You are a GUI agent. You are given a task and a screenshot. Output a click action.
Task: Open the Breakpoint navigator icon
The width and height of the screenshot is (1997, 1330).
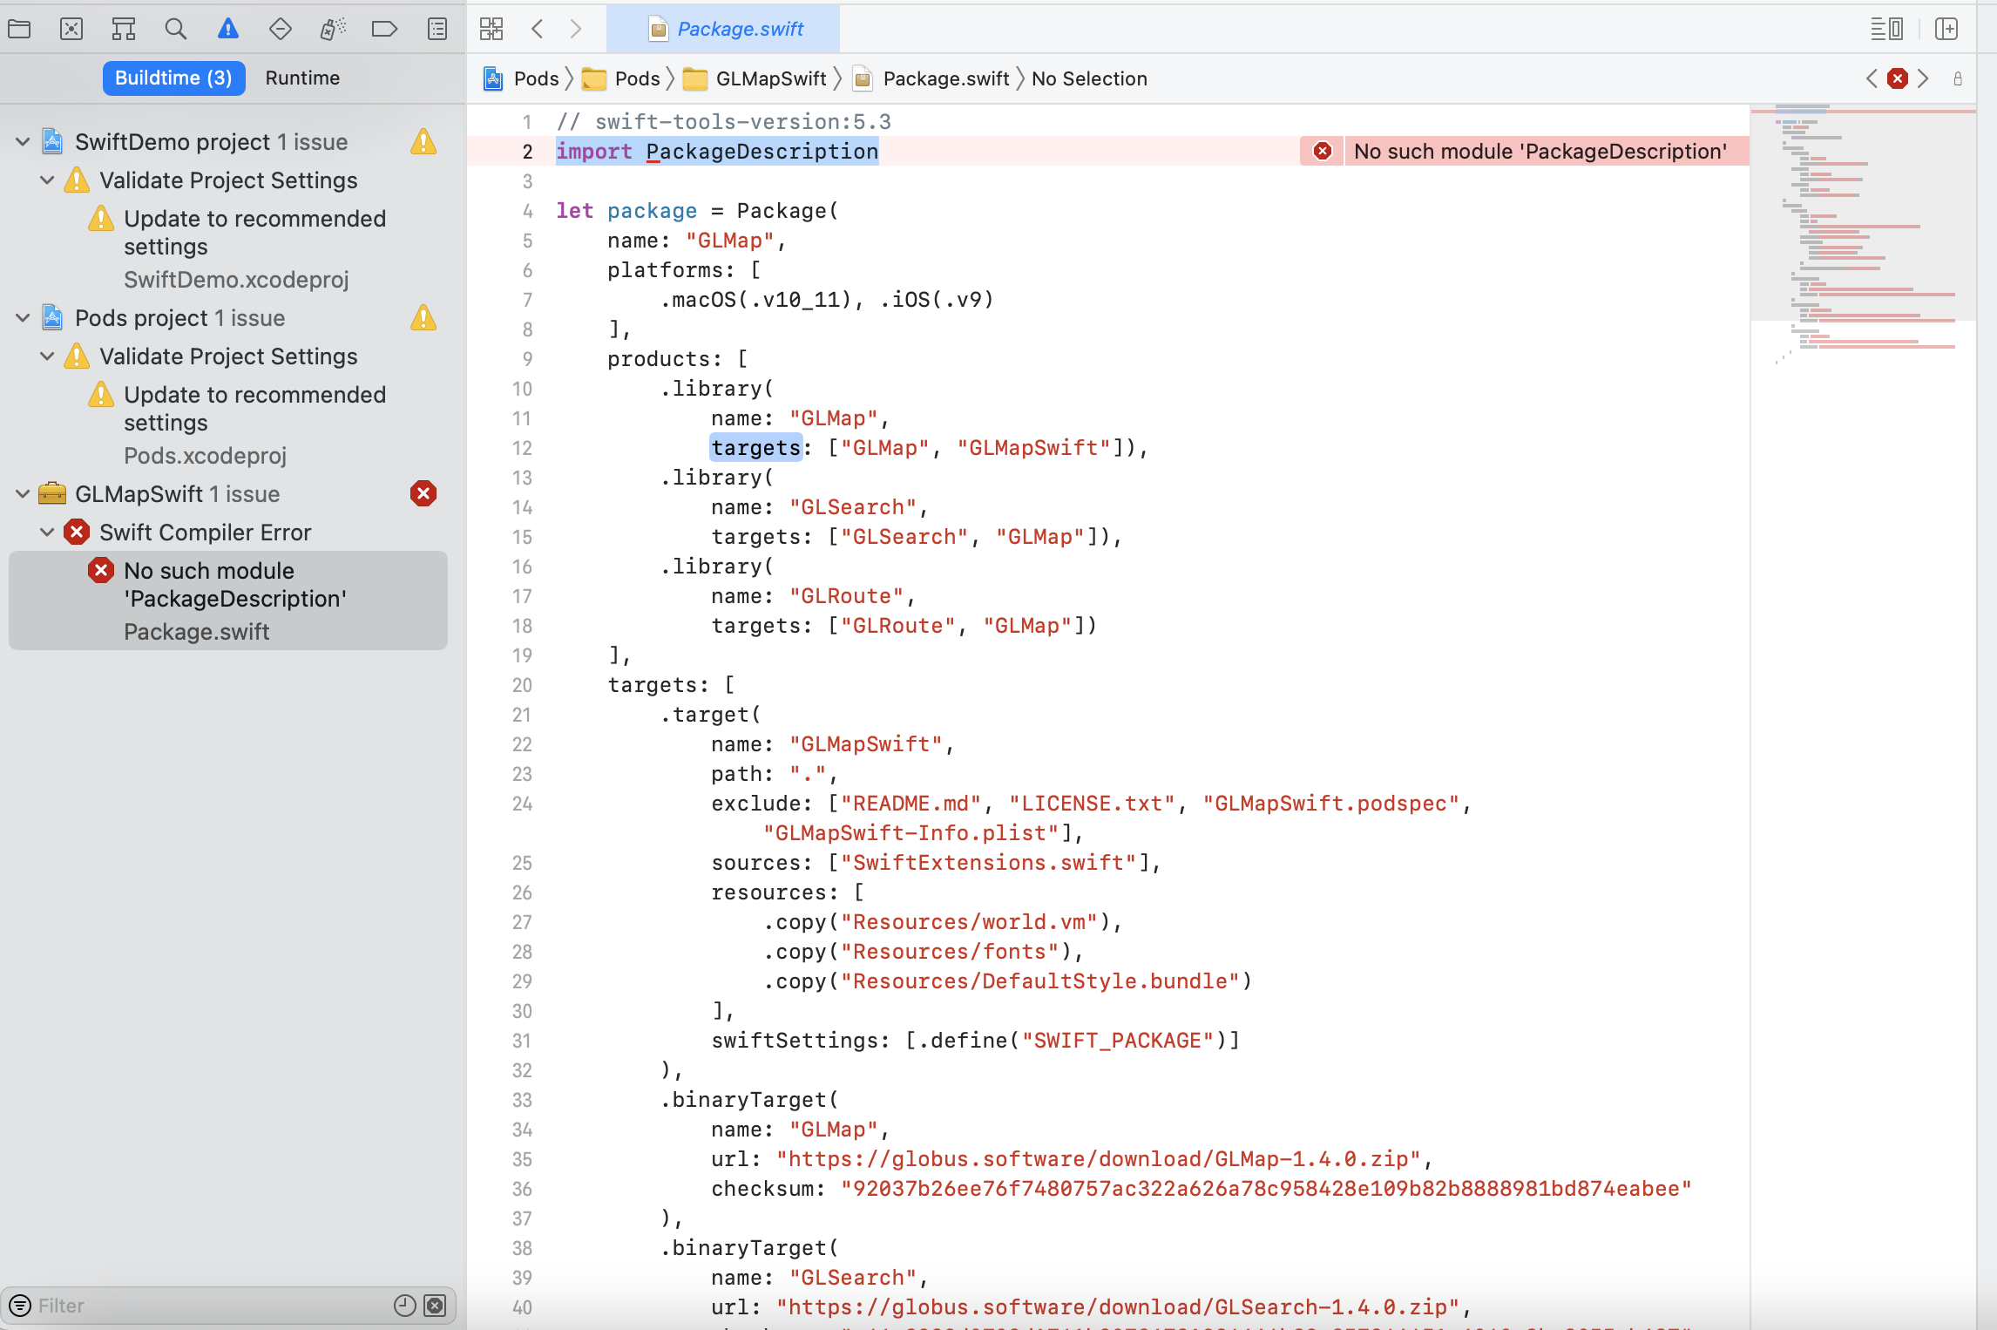(384, 29)
